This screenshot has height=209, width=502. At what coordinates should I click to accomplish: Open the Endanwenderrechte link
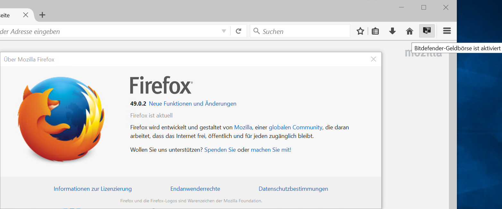[195, 189]
